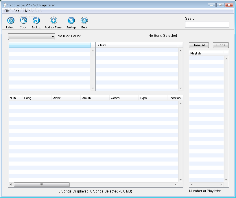This screenshot has height=198, width=236.
Task: Click the Copy toolbar icon
Action: coord(23,21)
